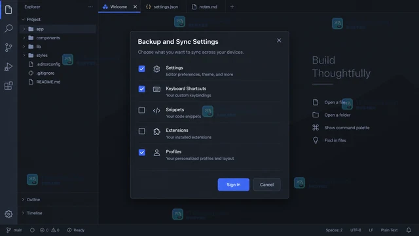Click the Explorer more actions ellipsis

[x=90, y=7]
